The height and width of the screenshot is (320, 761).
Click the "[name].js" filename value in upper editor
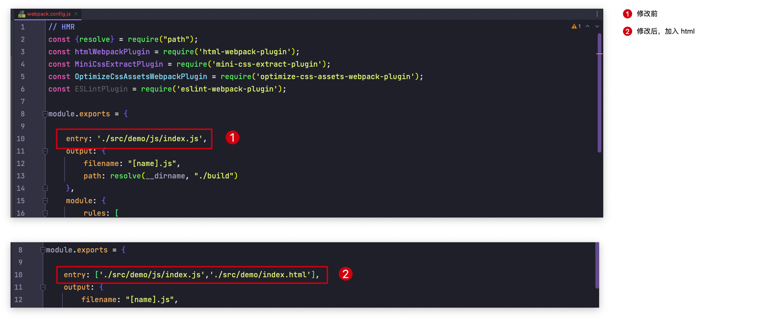tap(152, 164)
